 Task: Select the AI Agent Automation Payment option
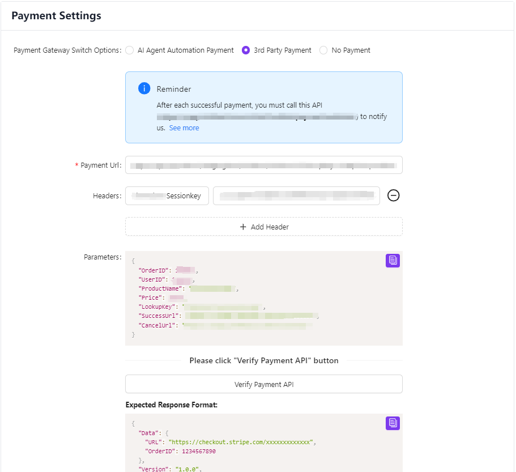tap(130, 50)
